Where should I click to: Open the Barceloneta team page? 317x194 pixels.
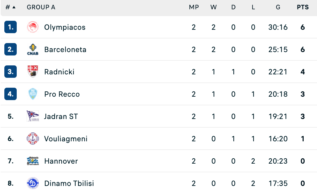point(65,50)
